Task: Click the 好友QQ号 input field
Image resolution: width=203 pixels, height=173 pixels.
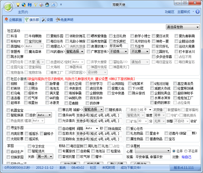Action: point(119,46)
